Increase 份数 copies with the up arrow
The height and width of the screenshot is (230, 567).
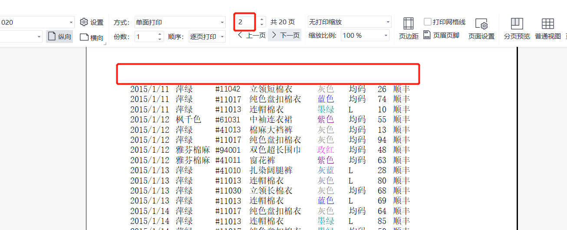[x=160, y=34]
